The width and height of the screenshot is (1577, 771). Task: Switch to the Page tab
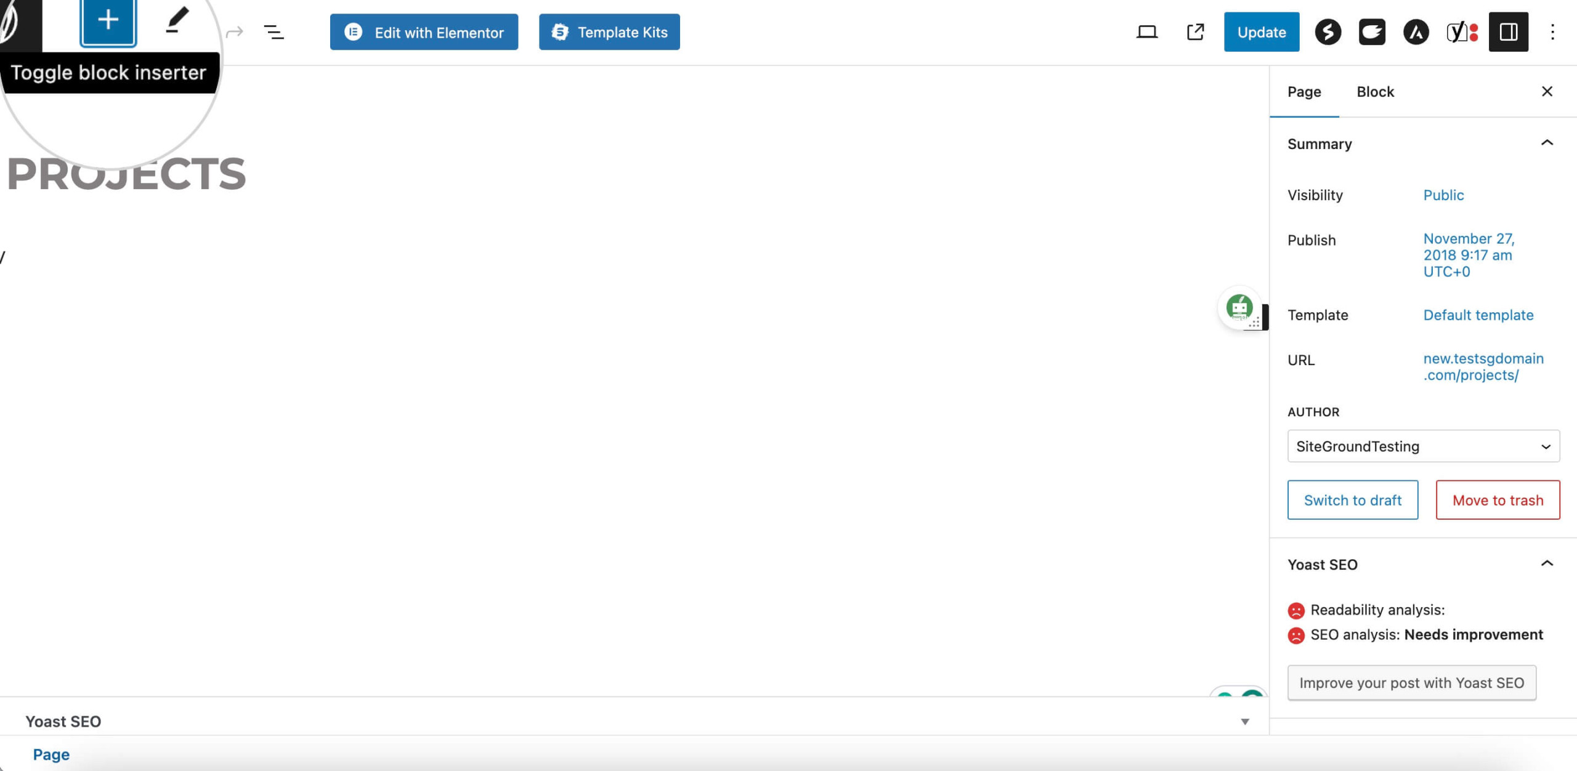(x=1304, y=92)
